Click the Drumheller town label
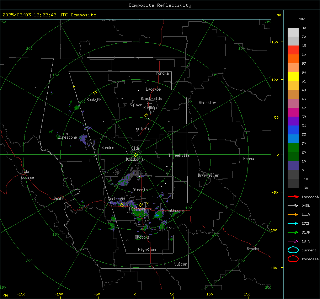Viewport: 320px width, 299px height. [208, 175]
